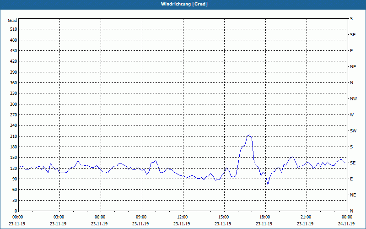Select the y-axis value 30
This screenshot has width=366, height=229.
[x=15, y=201]
